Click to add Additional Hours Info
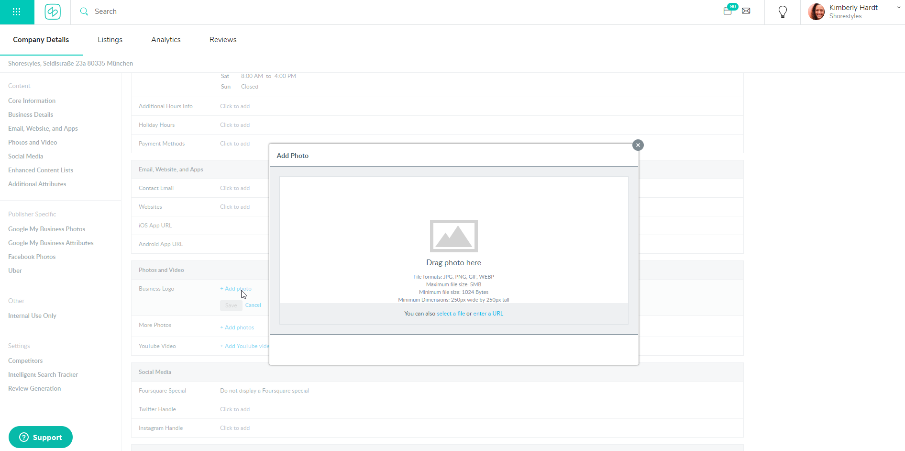 pyautogui.click(x=235, y=106)
